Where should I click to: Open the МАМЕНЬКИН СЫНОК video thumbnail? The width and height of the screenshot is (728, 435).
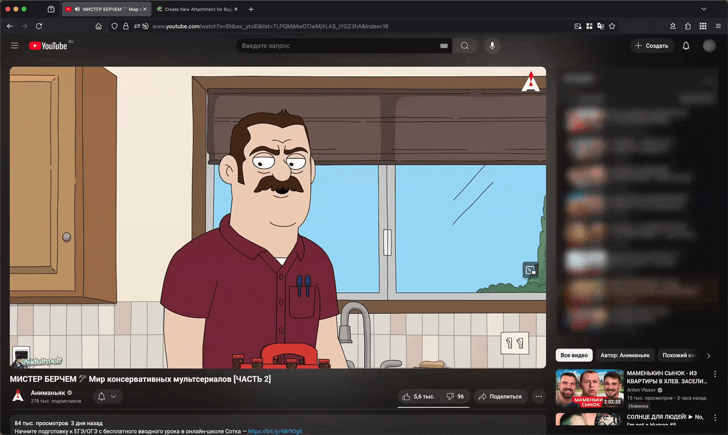click(589, 388)
